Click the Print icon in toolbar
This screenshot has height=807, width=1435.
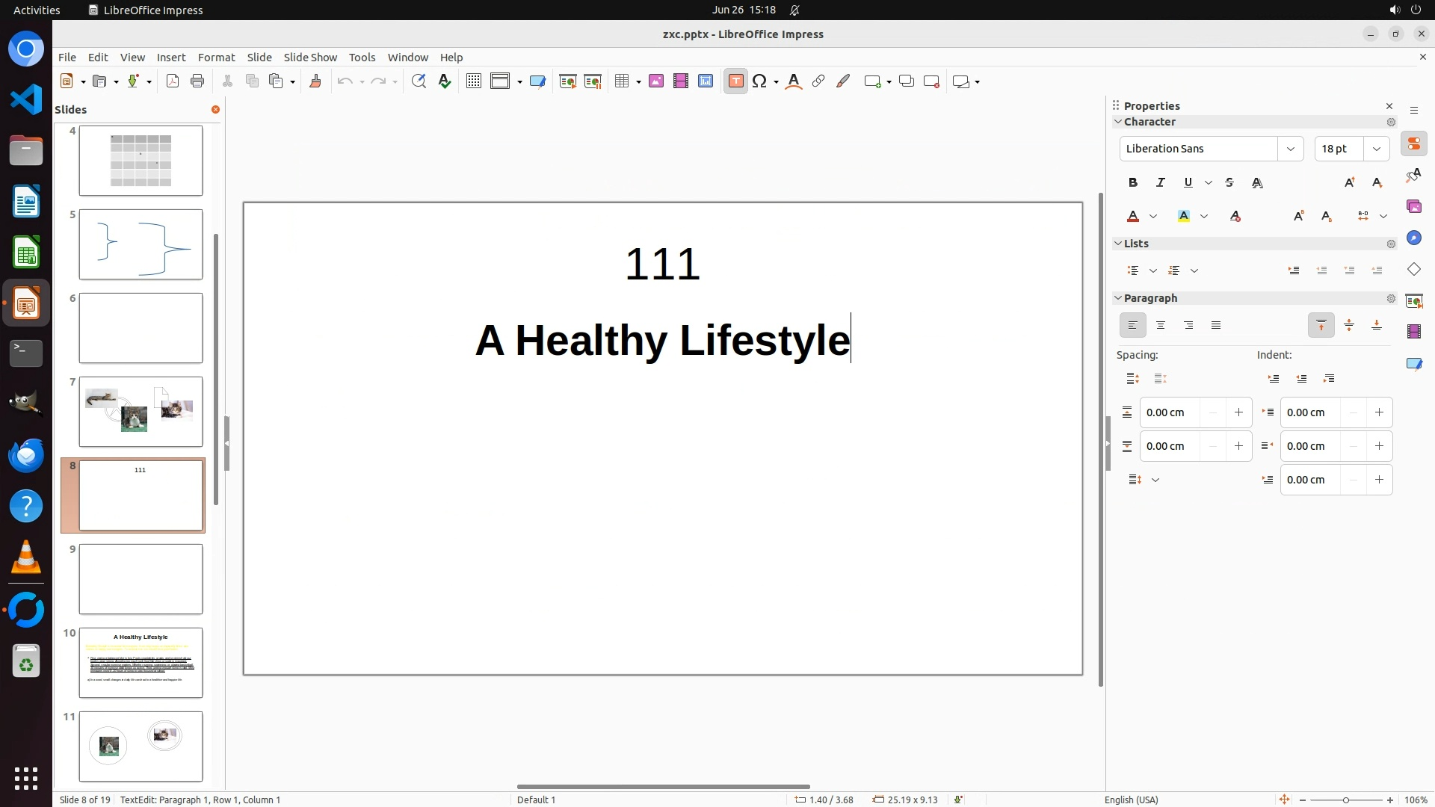click(197, 81)
